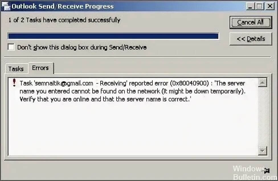Viewport: 278px width, 181px height.
Task: Click the red exclamation error icon
Action: coord(14,83)
